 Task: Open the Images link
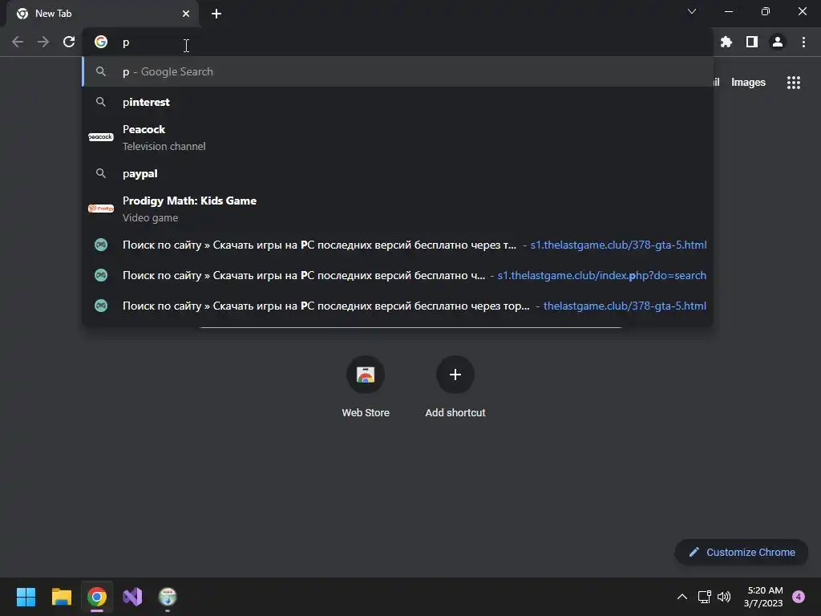click(748, 83)
